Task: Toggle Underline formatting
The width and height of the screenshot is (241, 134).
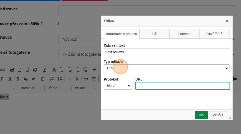Action: [x=10, y=79]
